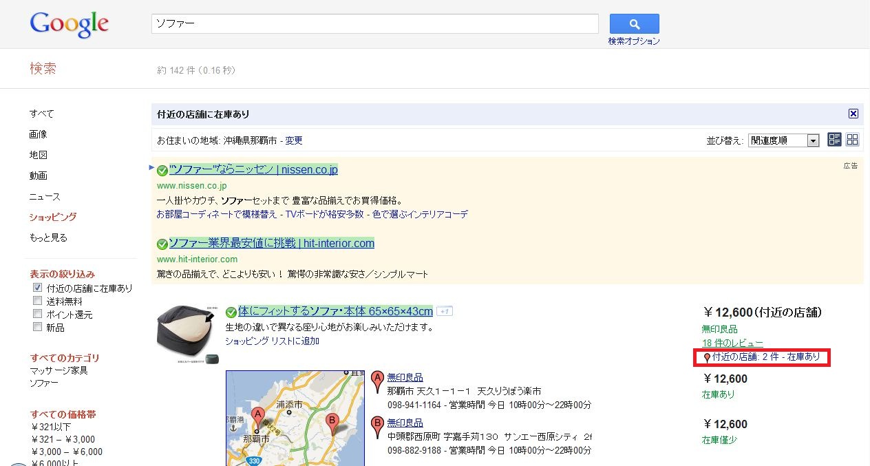Open second 無印良品 store link (marker B)

coord(405,423)
